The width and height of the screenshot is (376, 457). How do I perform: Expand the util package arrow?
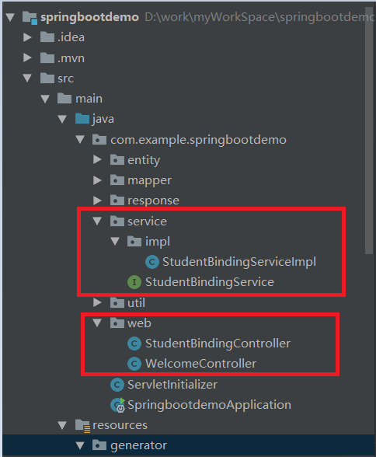pos(97,302)
